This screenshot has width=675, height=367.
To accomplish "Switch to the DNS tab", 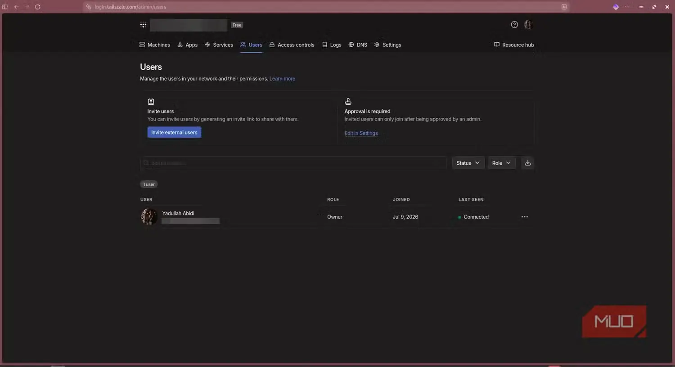I will pyautogui.click(x=358, y=45).
